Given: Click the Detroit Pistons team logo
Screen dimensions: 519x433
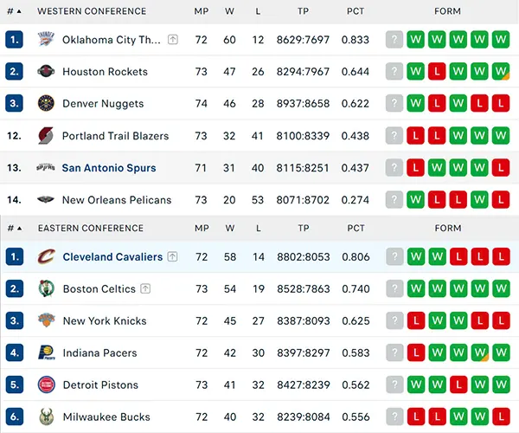Looking at the screenshot, I should click(x=47, y=385).
